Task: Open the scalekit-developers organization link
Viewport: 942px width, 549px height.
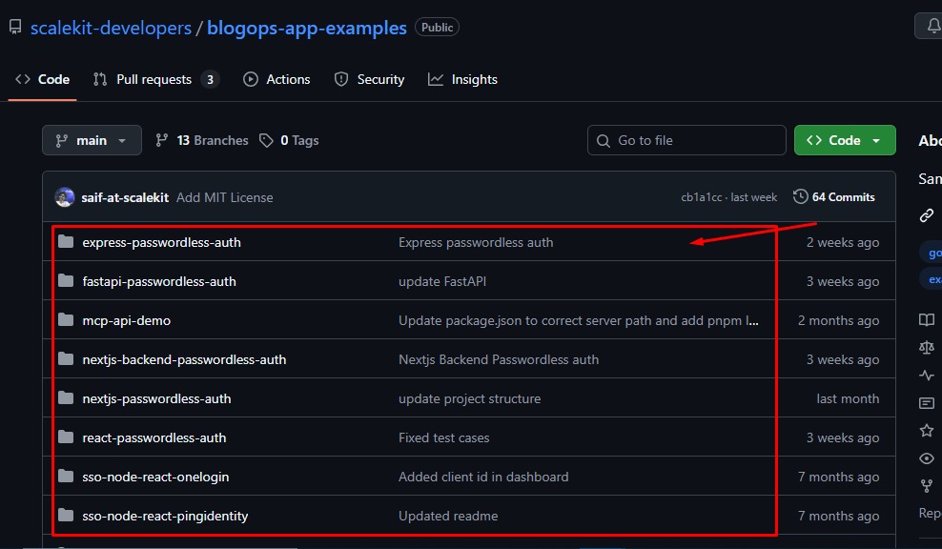Action: coord(111,28)
